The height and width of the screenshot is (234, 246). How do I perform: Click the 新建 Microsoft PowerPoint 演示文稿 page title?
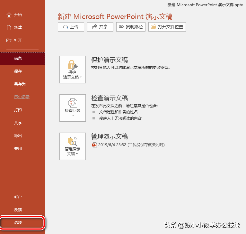pos(115,17)
